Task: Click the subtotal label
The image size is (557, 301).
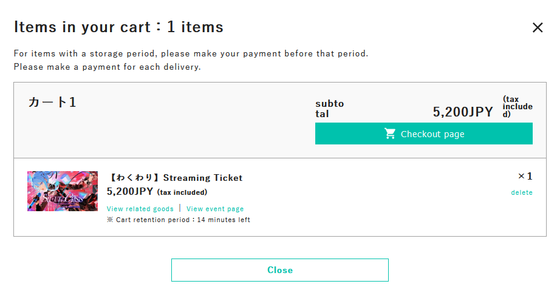Action: [x=329, y=109]
